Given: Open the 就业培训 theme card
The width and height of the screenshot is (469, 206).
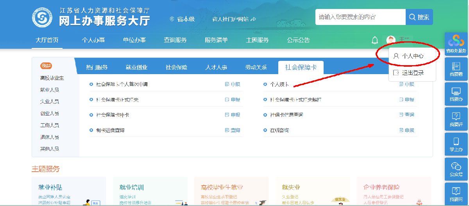Looking at the screenshot, I should (150, 191).
